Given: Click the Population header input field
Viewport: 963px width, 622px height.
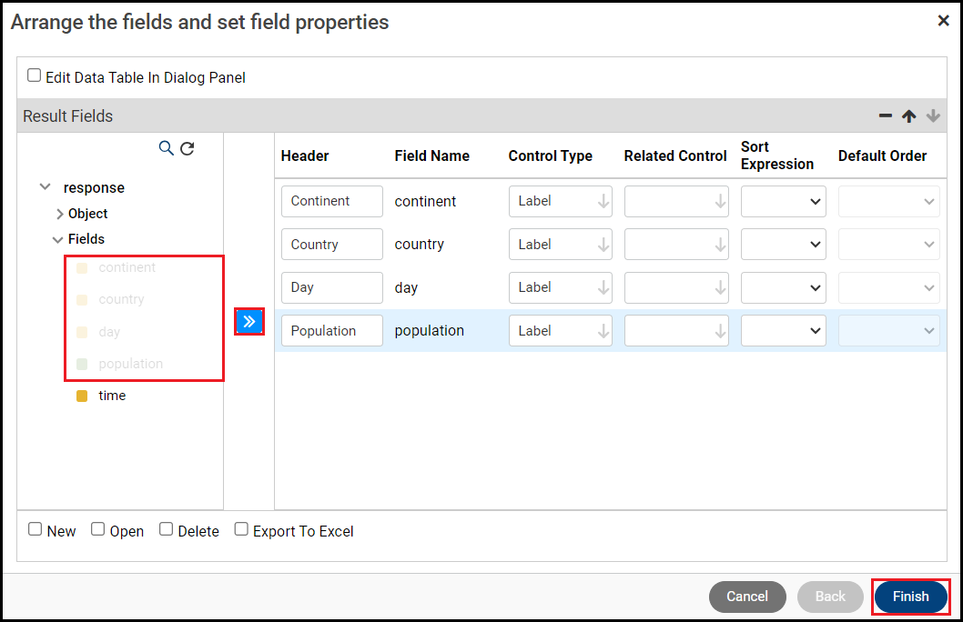Looking at the screenshot, I should pyautogui.click(x=331, y=331).
